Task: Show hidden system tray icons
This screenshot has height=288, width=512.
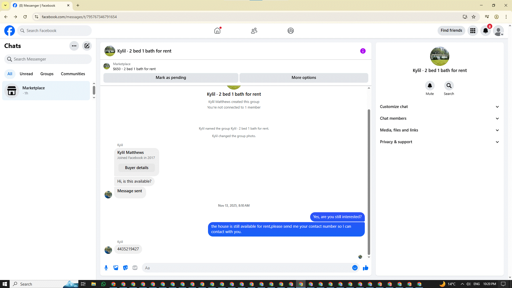Action: click(x=462, y=284)
